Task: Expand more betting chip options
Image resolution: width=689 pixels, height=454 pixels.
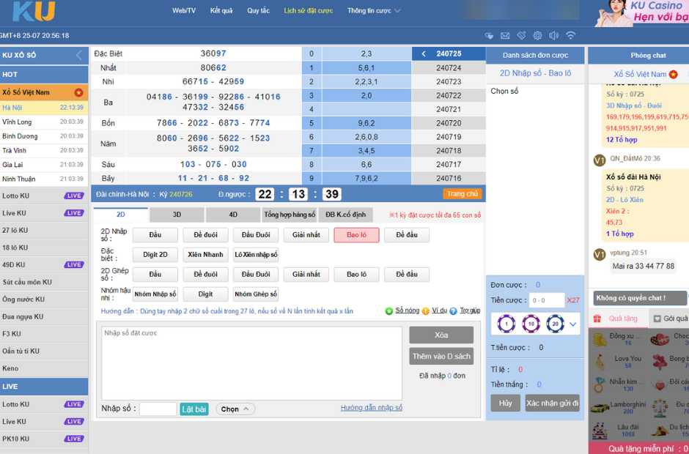Action: point(573,324)
